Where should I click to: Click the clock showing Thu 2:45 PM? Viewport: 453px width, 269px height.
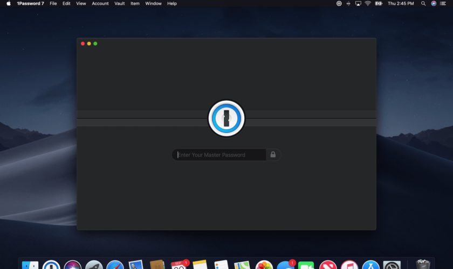pyautogui.click(x=401, y=3)
